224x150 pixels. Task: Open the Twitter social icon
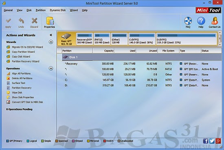coord(212,141)
